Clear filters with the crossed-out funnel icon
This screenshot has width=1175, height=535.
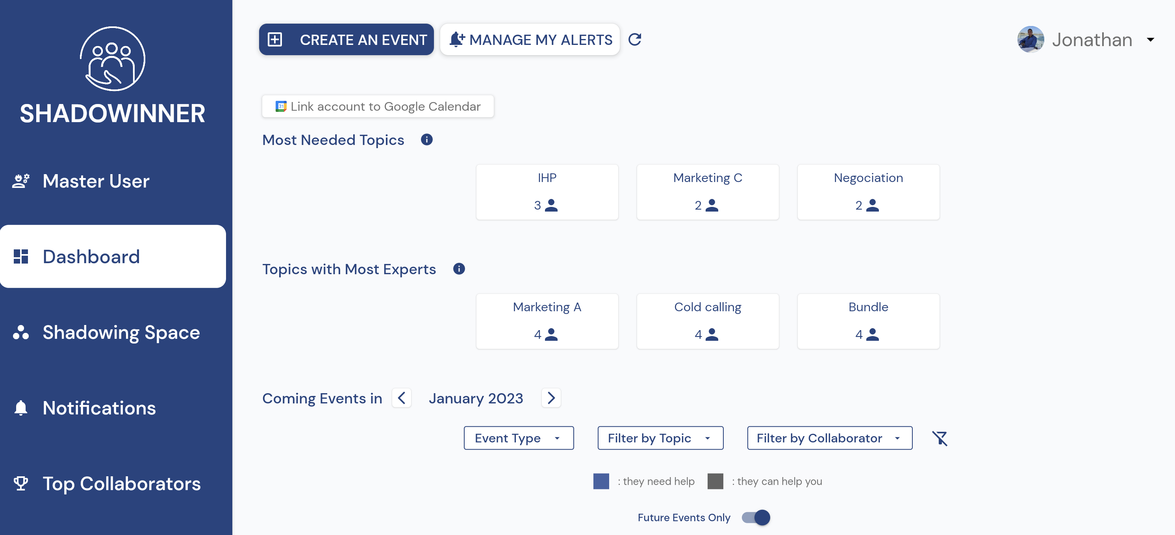(x=940, y=438)
